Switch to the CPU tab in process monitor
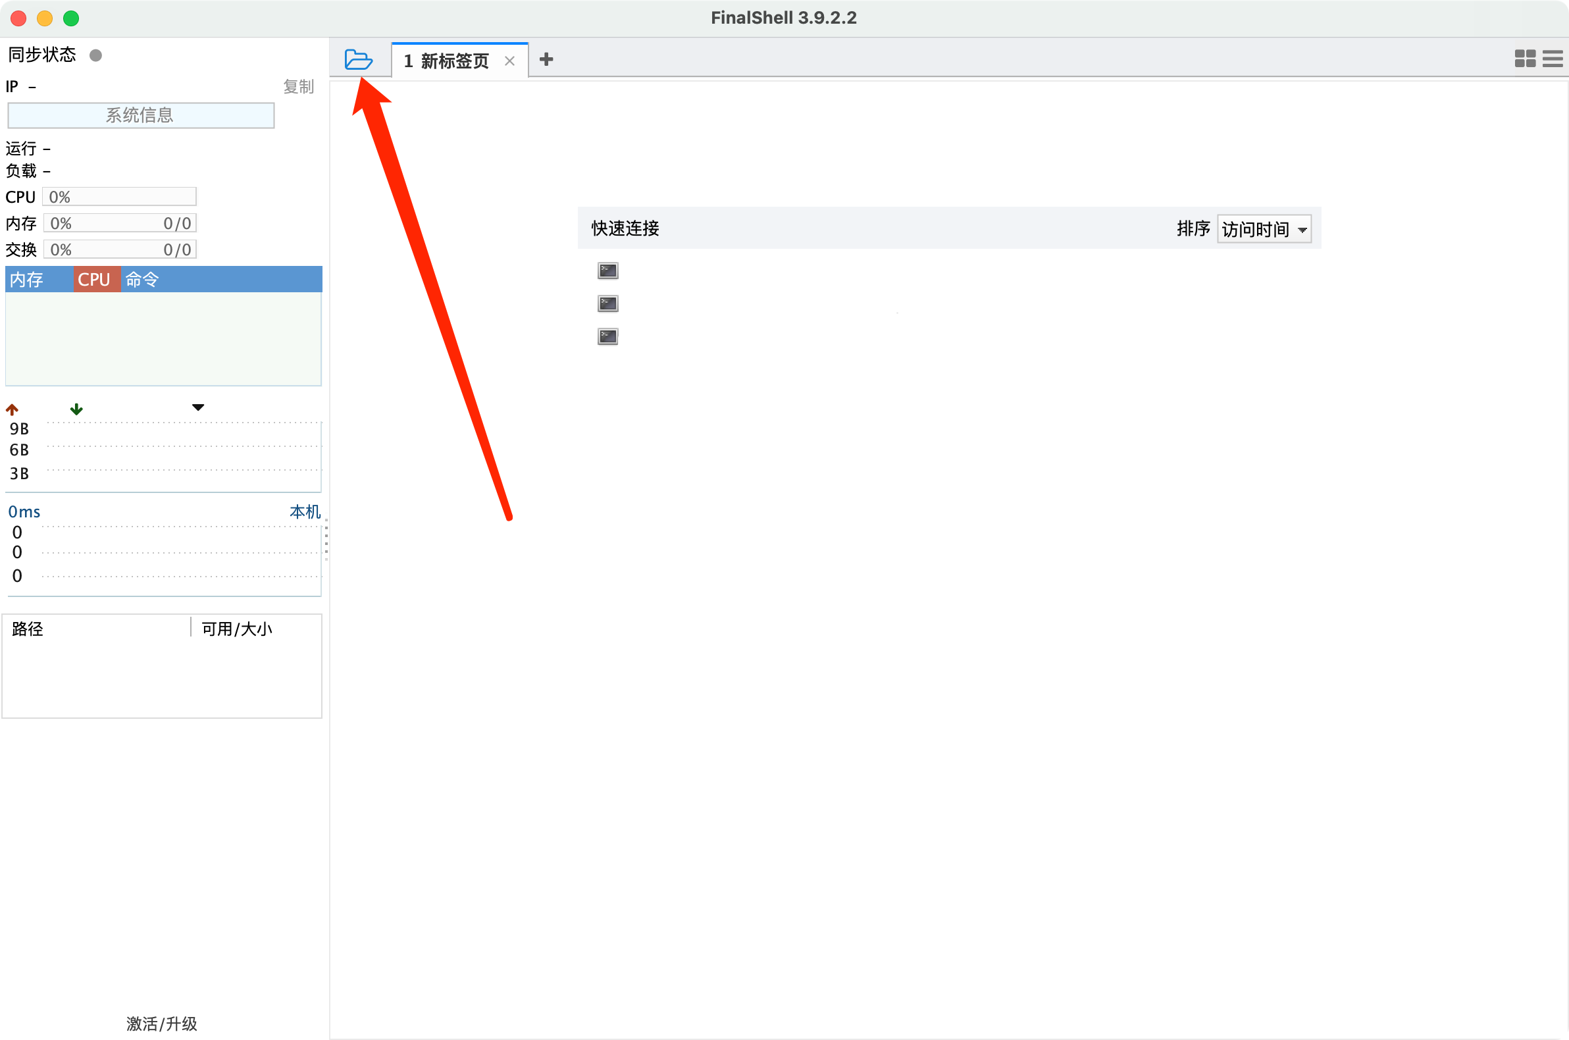1569x1040 pixels. 95,279
